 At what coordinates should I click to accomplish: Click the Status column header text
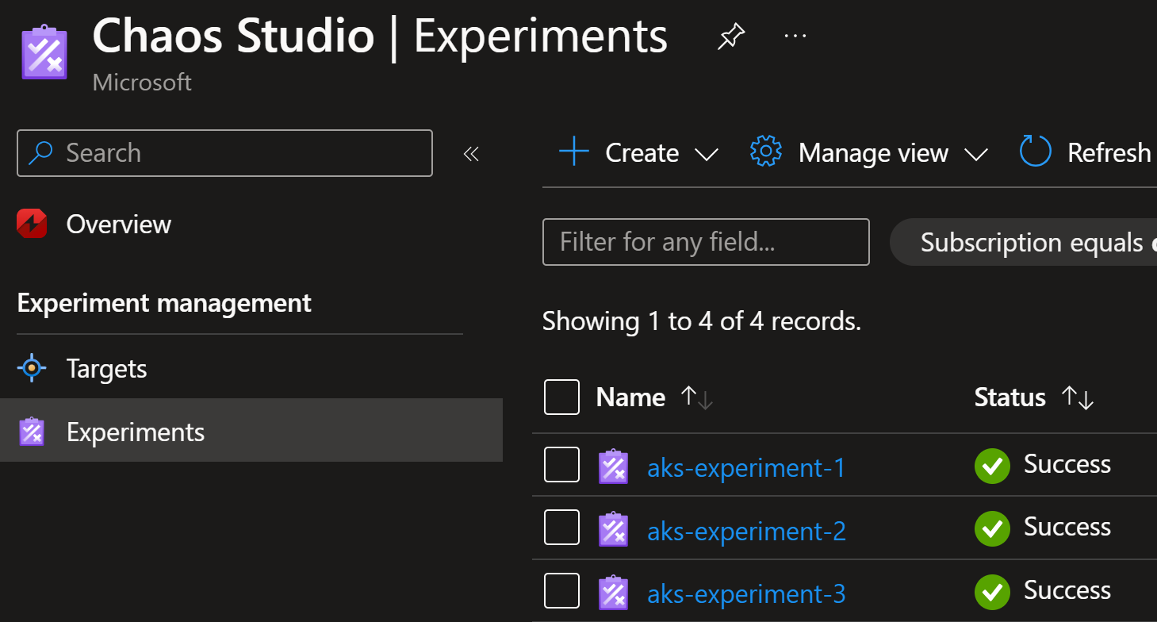[x=1010, y=397]
